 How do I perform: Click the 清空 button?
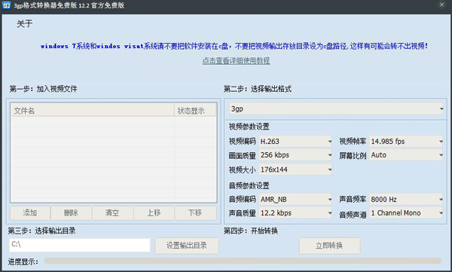coord(112,213)
